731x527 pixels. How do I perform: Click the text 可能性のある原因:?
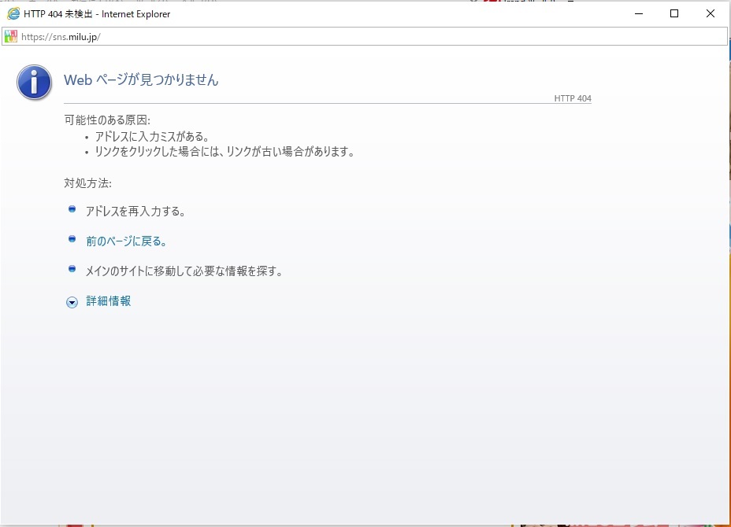[x=107, y=120]
